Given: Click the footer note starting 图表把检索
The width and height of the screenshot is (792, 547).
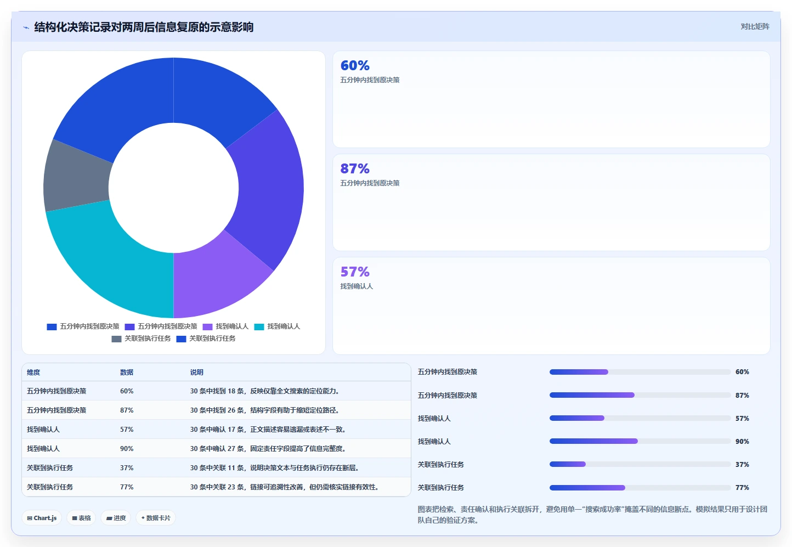Looking at the screenshot, I should (x=592, y=515).
